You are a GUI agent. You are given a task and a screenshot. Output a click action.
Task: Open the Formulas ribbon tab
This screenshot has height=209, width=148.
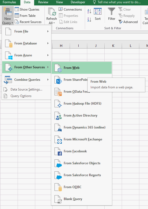point(9,2)
